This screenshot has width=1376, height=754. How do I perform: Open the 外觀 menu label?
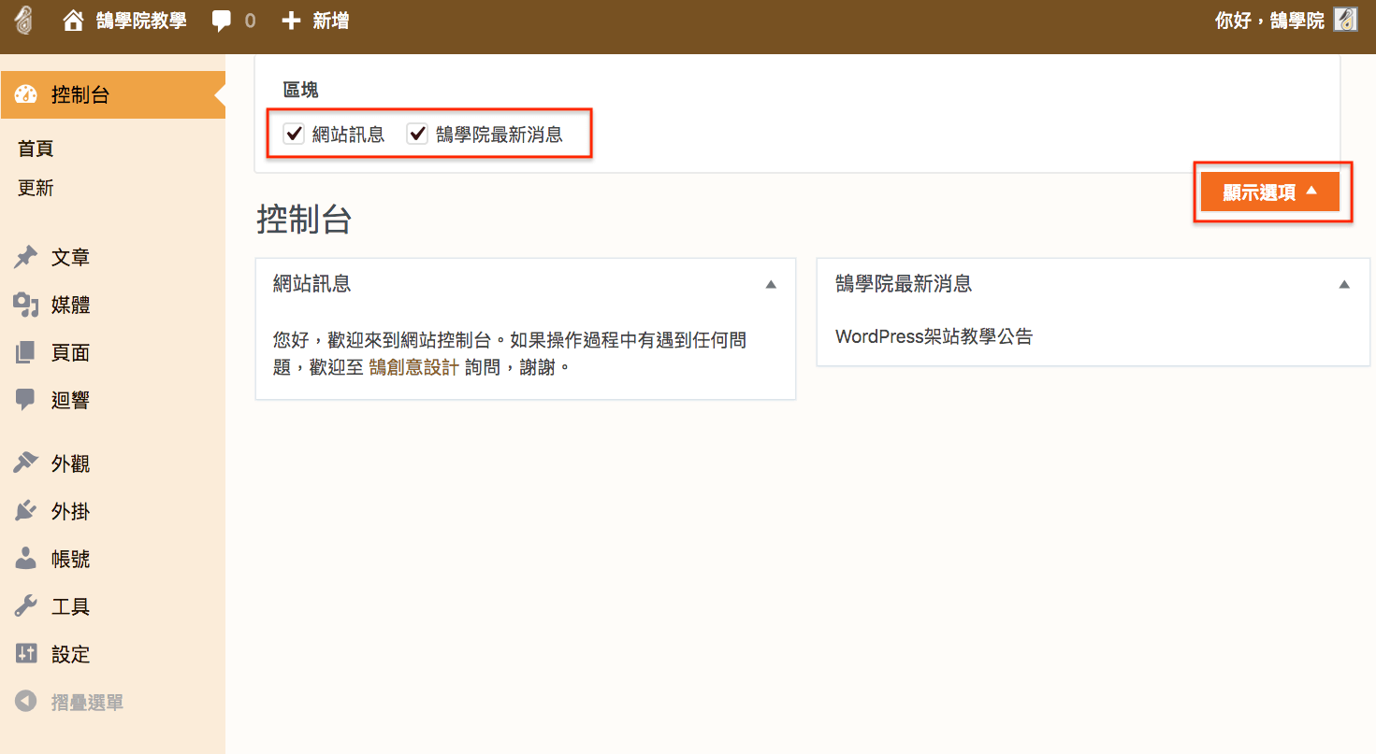click(x=71, y=463)
